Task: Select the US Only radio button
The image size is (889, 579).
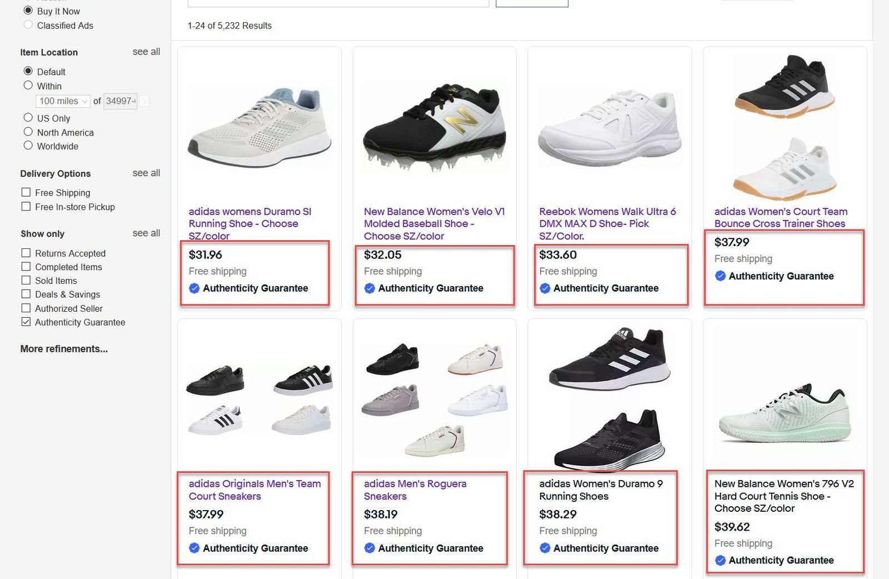Action: click(x=28, y=117)
